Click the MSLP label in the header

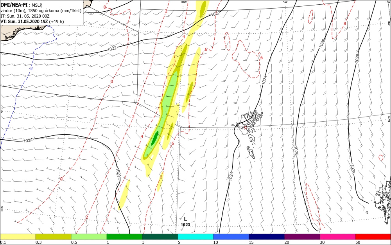pos(37,5)
